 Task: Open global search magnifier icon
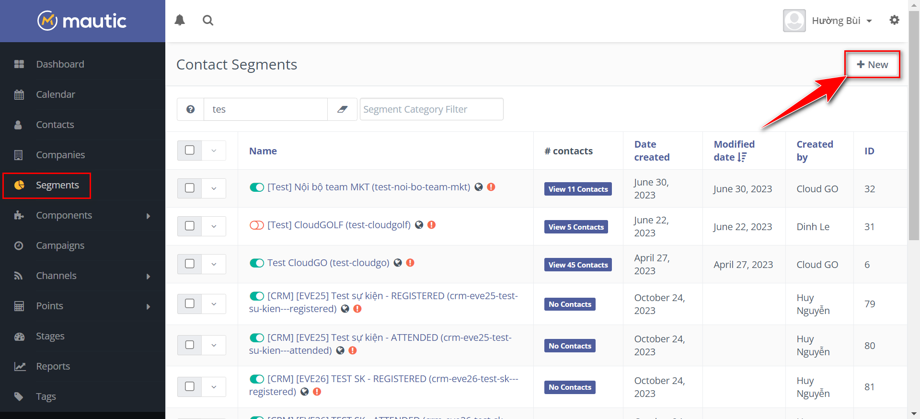point(208,20)
